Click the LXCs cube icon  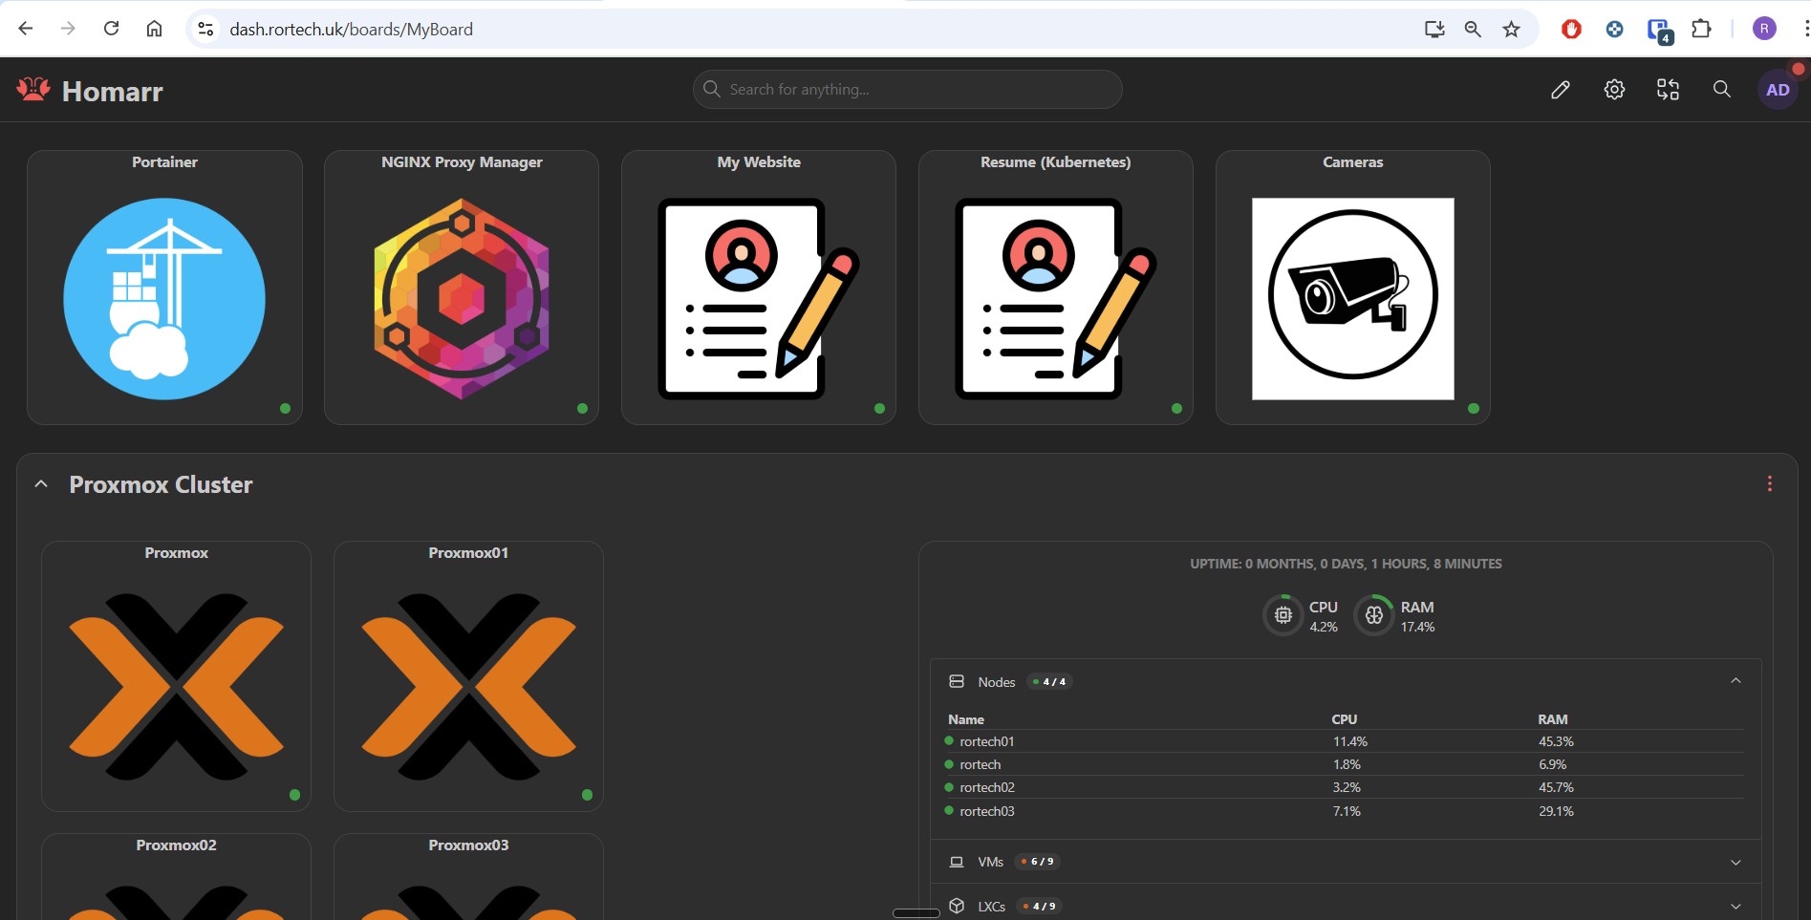click(x=957, y=906)
